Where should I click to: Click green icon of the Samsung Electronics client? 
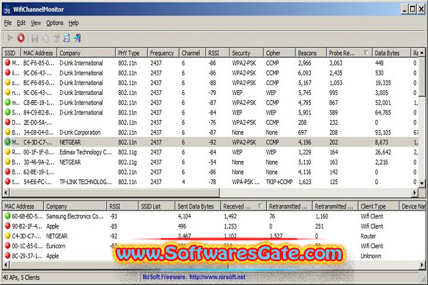click(x=8, y=216)
